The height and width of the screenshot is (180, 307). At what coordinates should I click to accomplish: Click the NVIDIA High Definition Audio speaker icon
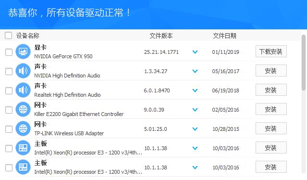coord(23,71)
